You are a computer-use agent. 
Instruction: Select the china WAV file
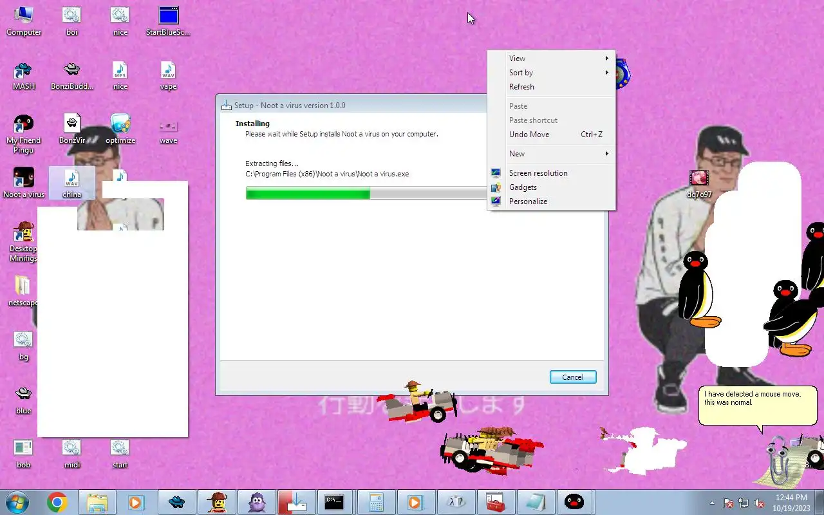click(71, 183)
